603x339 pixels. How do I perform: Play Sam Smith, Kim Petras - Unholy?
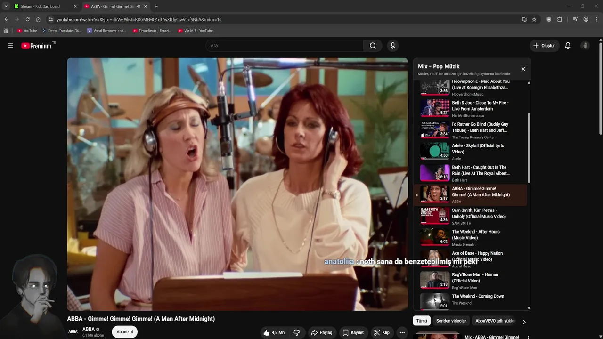[470, 216]
